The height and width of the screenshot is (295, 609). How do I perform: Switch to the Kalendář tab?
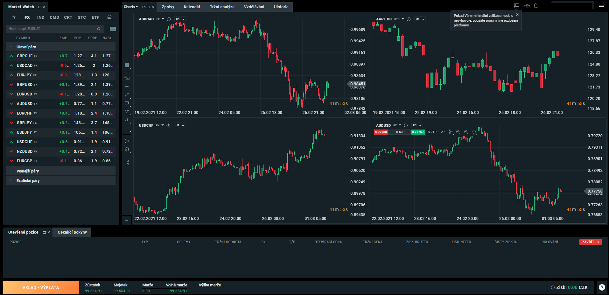pyautogui.click(x=192, y=7)
